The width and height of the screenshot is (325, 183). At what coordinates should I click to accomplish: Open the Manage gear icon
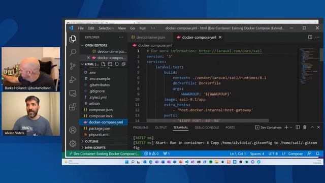click(73, 143)
